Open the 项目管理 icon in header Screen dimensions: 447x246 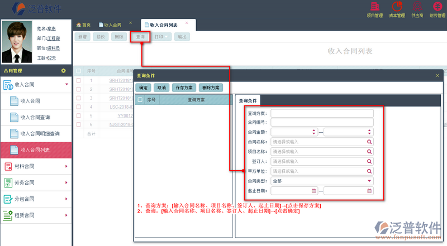374,9
